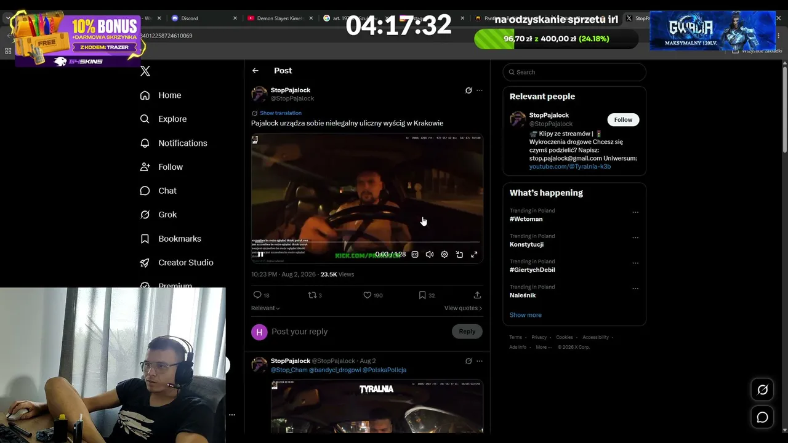Open the youtube.com/@Tyralnia-k3b link

click(x=570, y=167)
